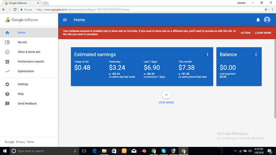Open Microsoft Store from taskbar
276x155 pixels.
(114, 151)
